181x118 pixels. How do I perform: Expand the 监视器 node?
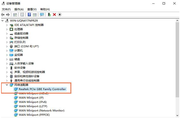click(x=7, y=55)
